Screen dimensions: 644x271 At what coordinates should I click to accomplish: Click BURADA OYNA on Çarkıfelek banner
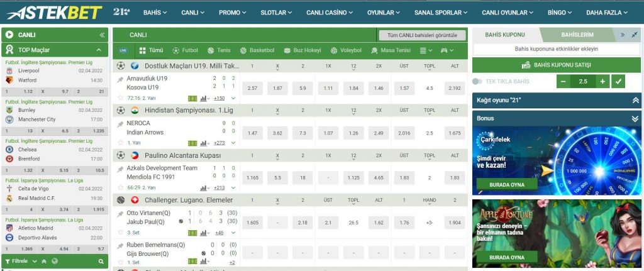tap(506, 184)
